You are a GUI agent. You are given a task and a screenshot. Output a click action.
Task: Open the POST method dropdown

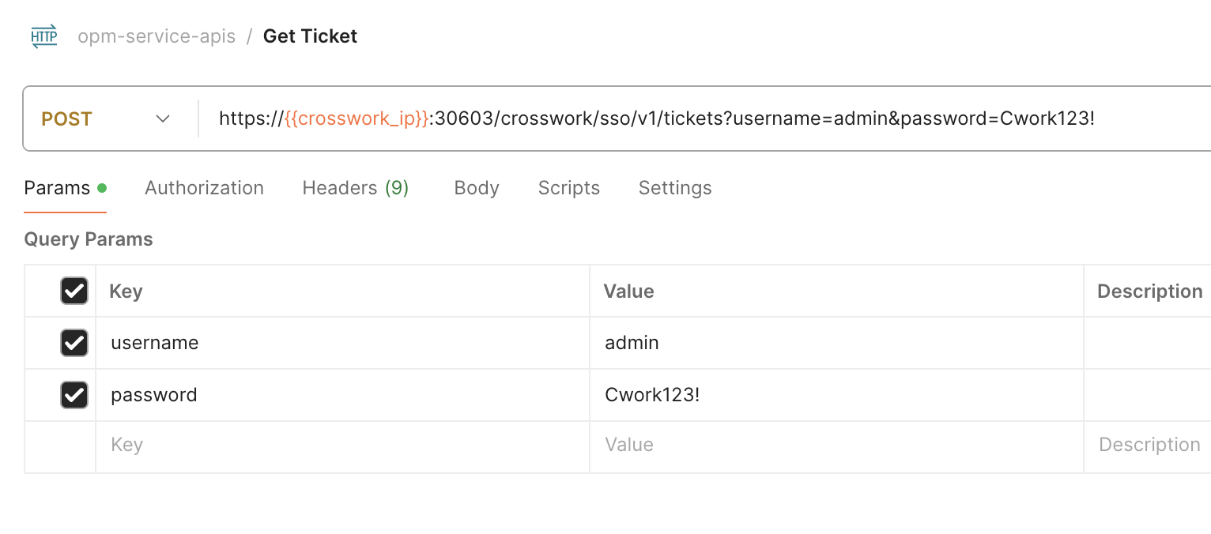pyautogui.click(x=107, y=119)
